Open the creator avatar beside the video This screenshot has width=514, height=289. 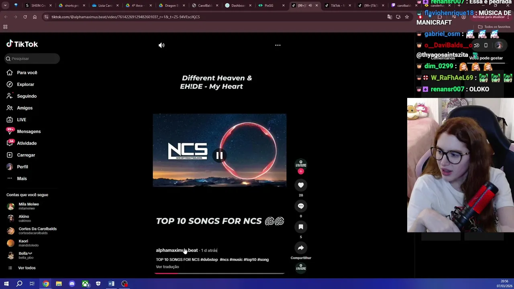tap(301, 164)
